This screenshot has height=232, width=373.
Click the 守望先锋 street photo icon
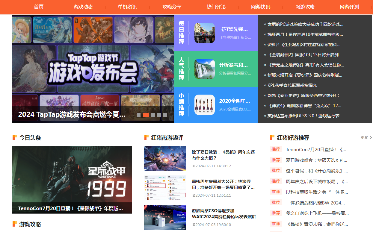click(205, 33)
